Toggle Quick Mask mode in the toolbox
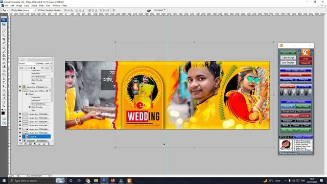Viewport: 327px width, 184px height. click(x=4, y=119)
